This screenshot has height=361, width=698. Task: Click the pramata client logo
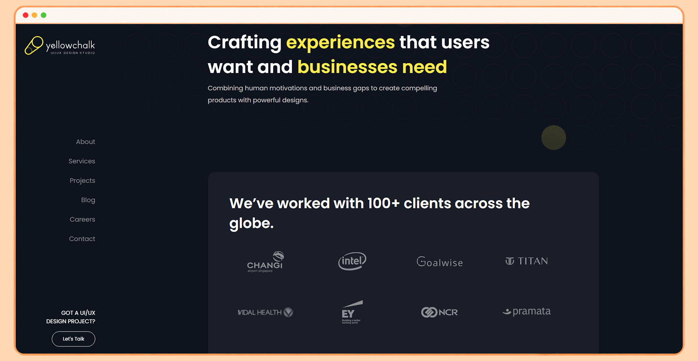point(527,311)
